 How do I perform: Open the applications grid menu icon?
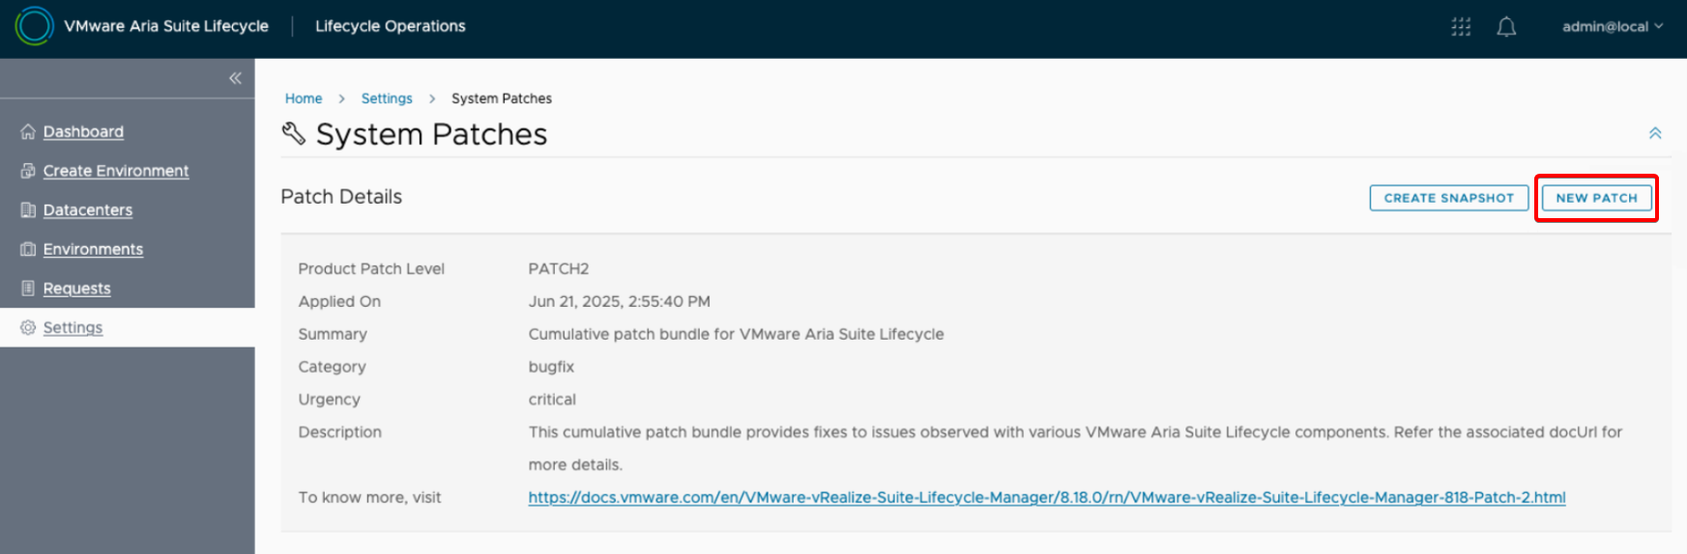1460,27
